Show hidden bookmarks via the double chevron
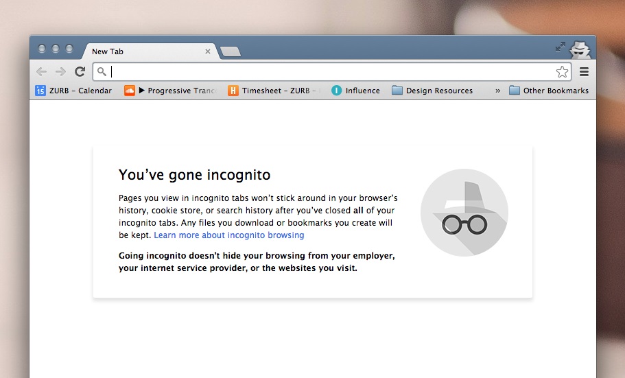Screen dimensions: 625x378 click(x=497, y=91)
